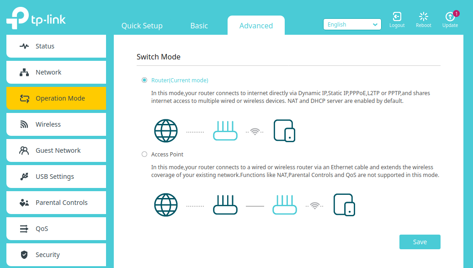473x268 pixels.
Task: Click the Security shield icon
Action: pos(24,255)
